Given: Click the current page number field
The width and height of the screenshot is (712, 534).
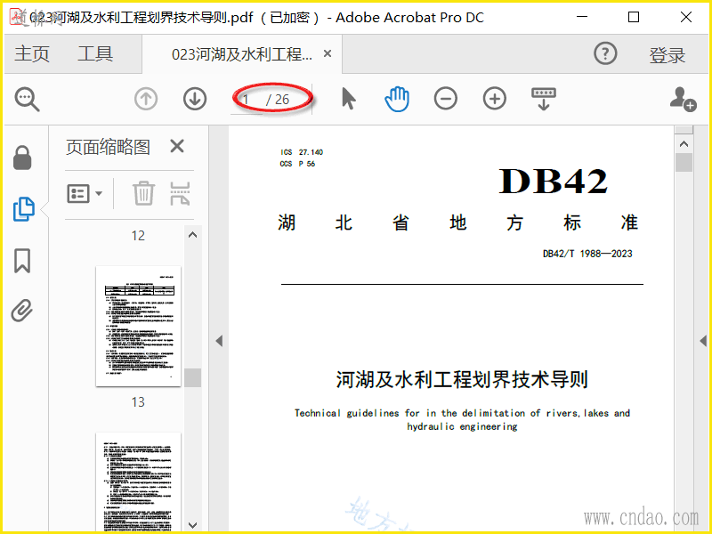Looking at the screenshot, I should coord(248,100).
